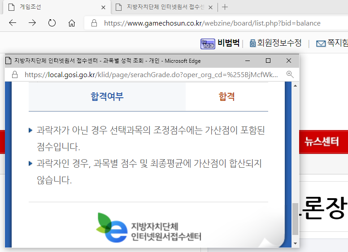The image size is (348, 252).
Task: Click the lock icon in the popup address bar
Action: [14, 75]
